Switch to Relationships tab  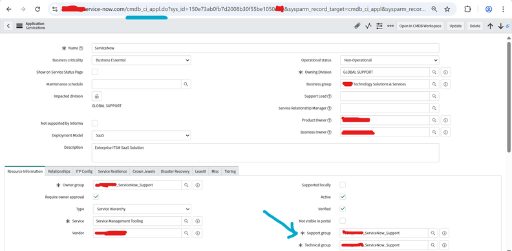coord(59,171)
